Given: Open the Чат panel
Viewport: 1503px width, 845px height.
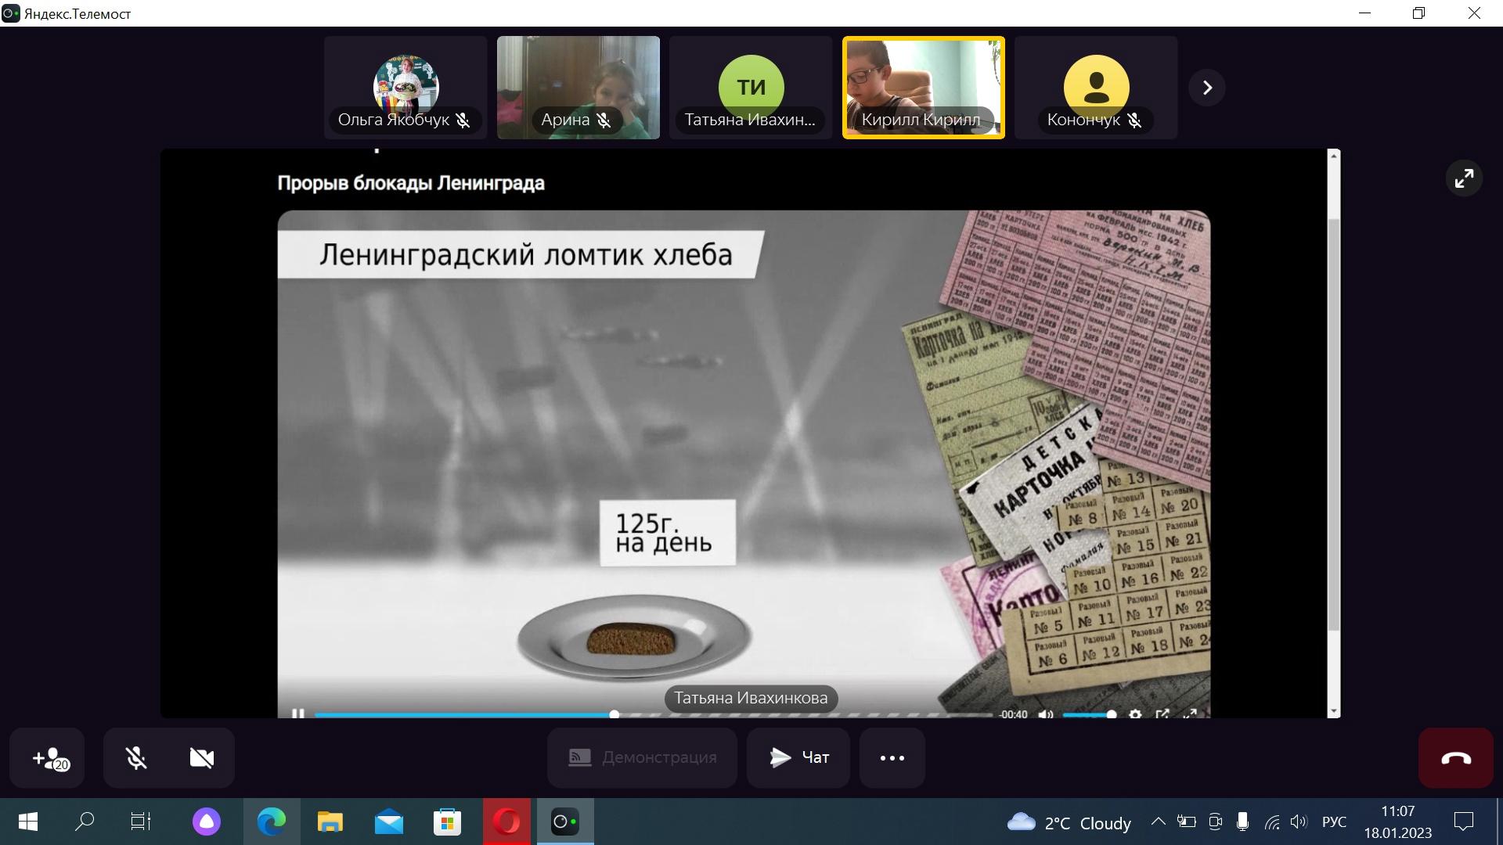Looking at the screenshot, I should [x=798, y=757].
